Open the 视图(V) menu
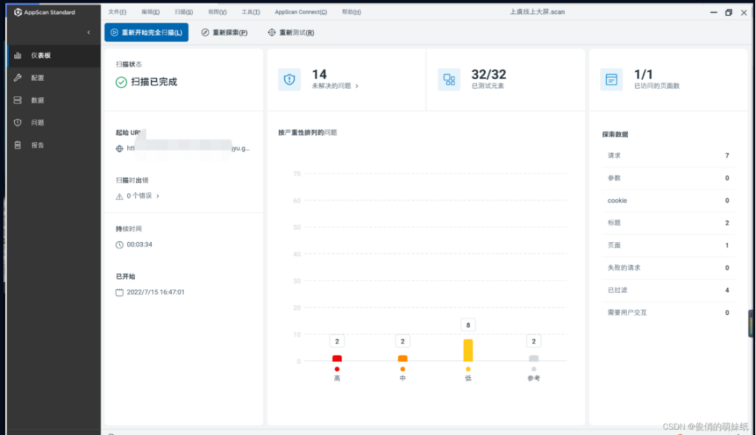 tap(218, 12)
